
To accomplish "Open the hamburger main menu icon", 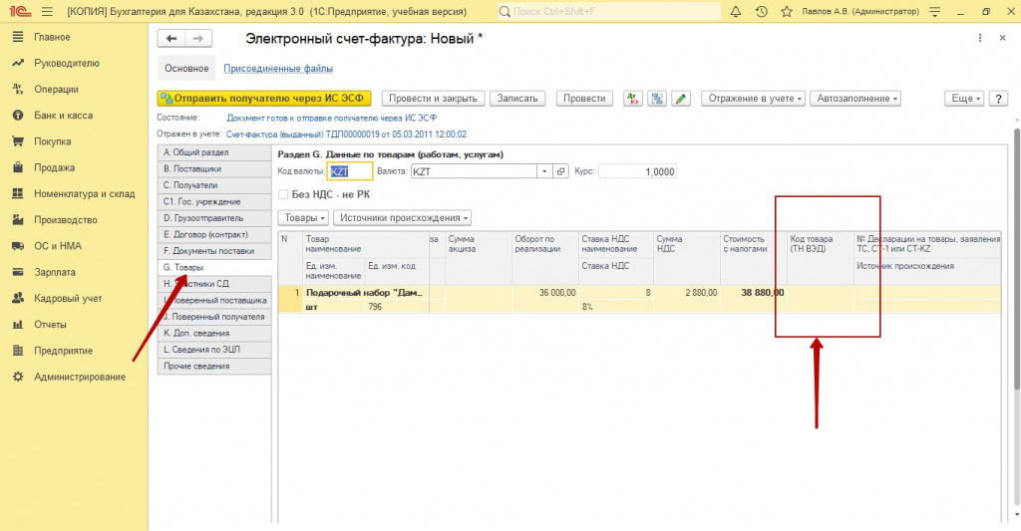I will pyautogui.click(x=47, y=12).
